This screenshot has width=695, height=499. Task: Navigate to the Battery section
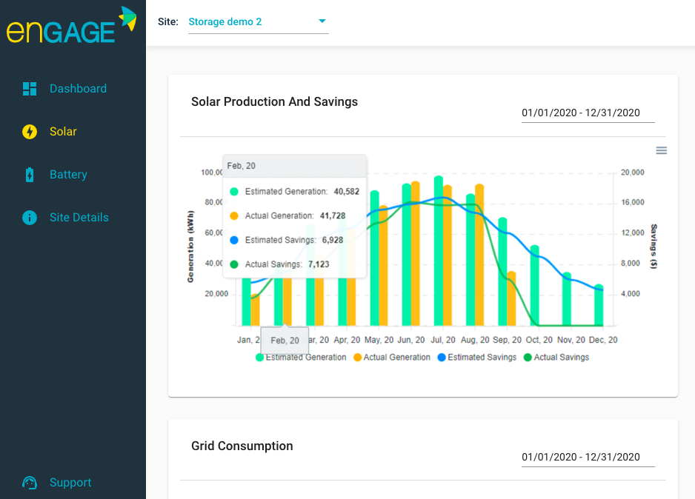[x=68, y=174]
